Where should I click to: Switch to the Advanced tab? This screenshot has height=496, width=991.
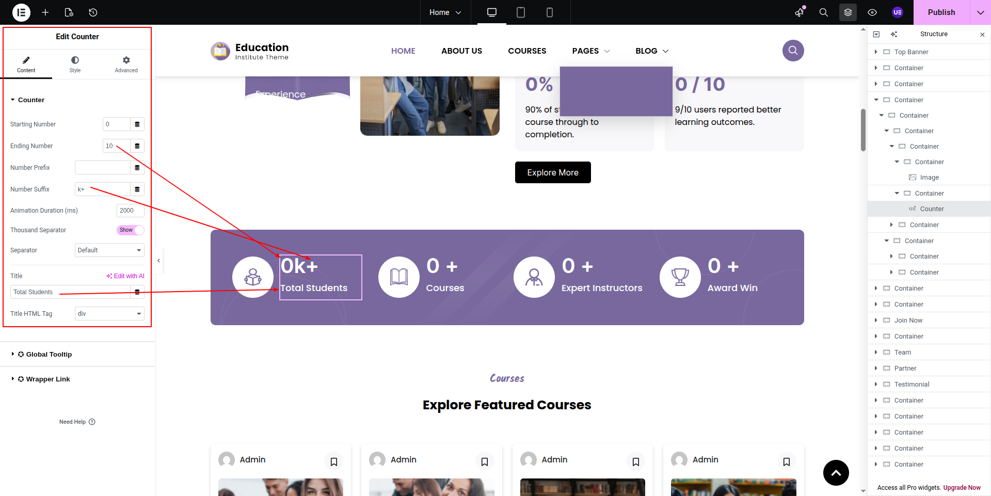[126, 65]
